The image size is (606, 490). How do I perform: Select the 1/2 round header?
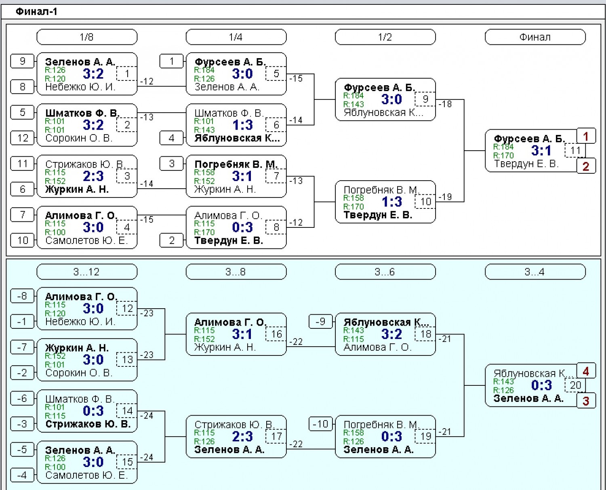(x=385, y=37)
